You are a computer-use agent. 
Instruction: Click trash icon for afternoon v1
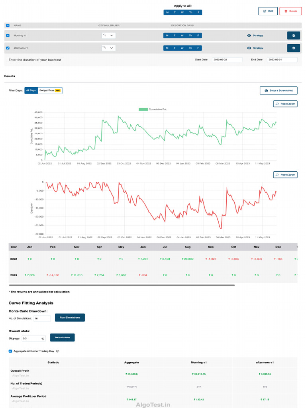coord(293,48)
